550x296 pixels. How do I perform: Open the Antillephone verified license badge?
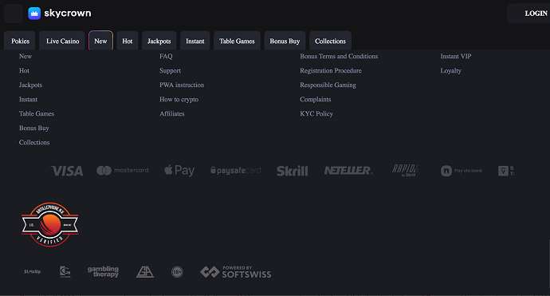tap(49, 225)
